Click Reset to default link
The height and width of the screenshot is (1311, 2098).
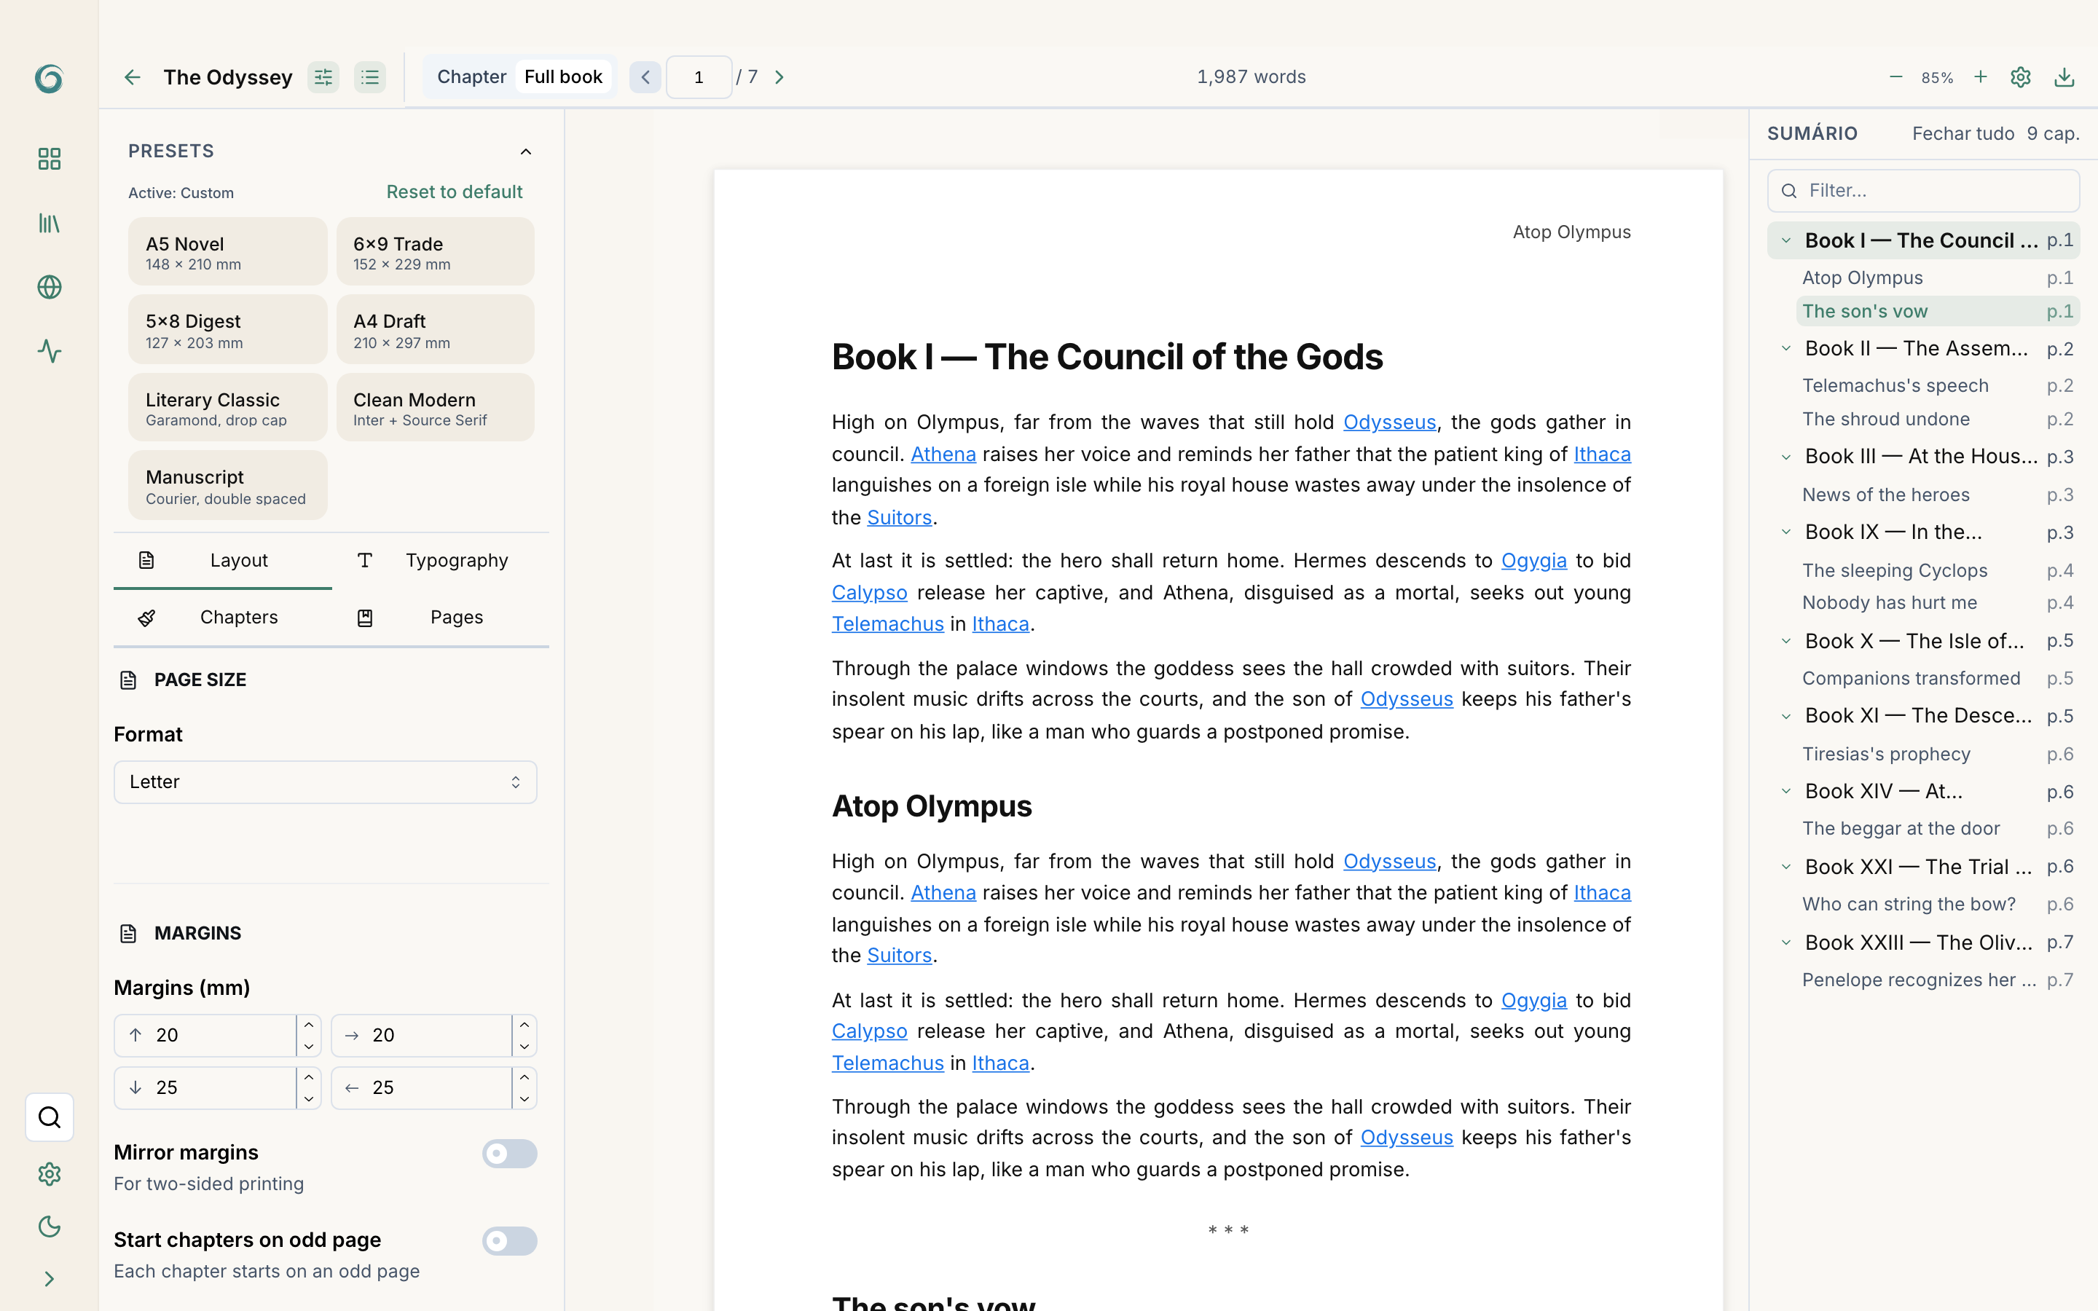[x=455, y=192]
